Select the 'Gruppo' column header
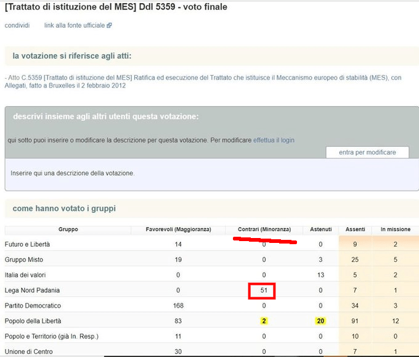 (x=68, y=229)
